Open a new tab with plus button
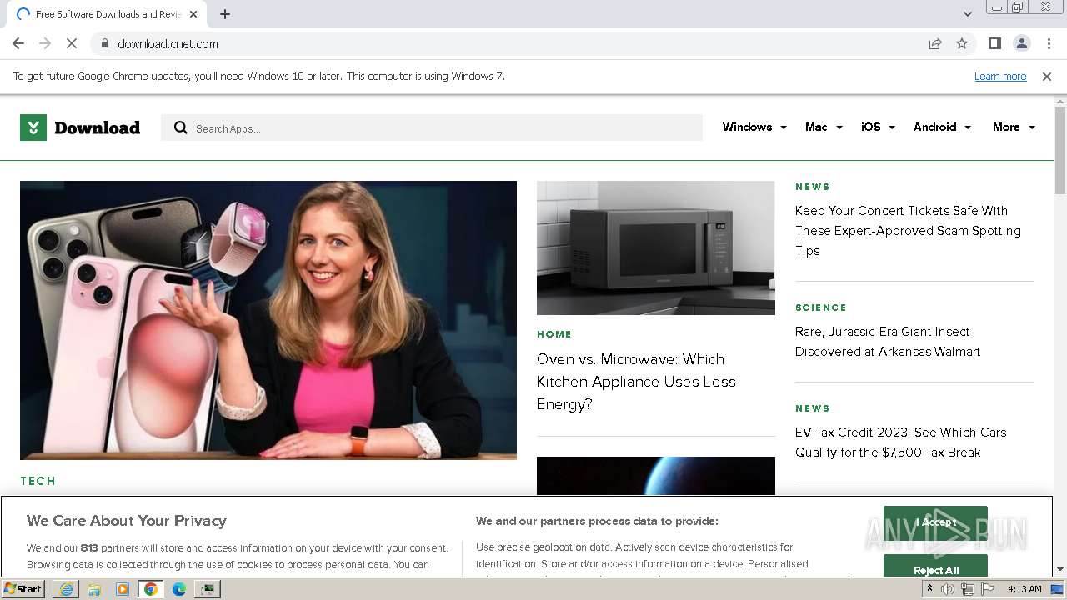Screen dimensions: 1067x600 pyautogui.click(x=225, y=14)
